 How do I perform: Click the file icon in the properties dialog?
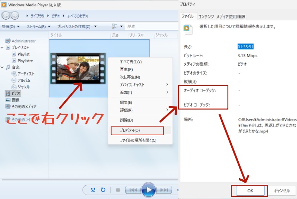point(188,29)
